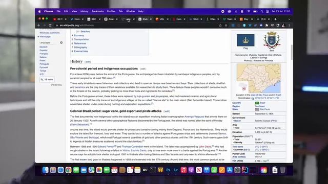Screen dimensions: 328x184
Task: Open the Window menu
Action: point(131,11)
